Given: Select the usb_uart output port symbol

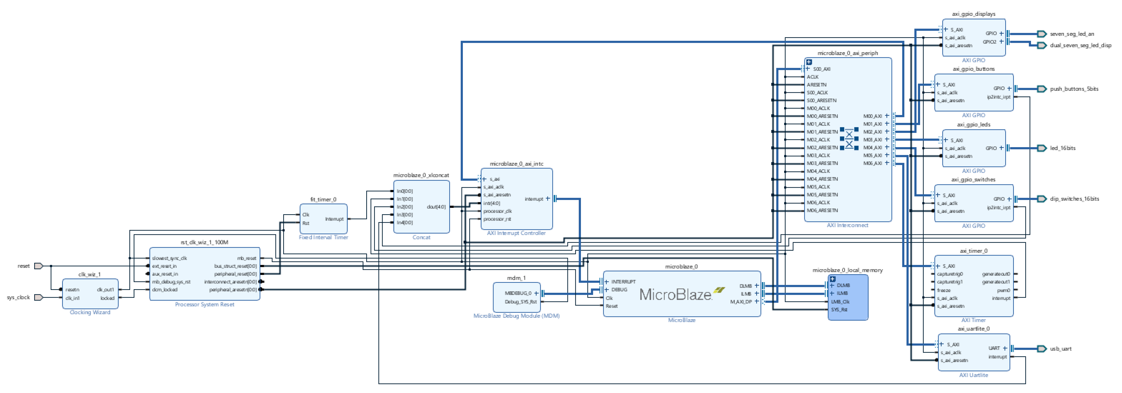Looking at the screenshot, I should tap(1041, 349).
